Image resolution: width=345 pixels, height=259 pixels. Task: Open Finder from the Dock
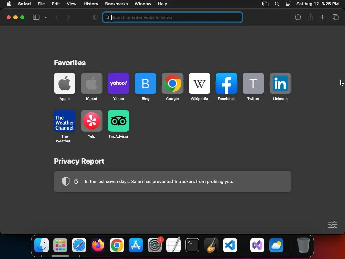[41, 245]
